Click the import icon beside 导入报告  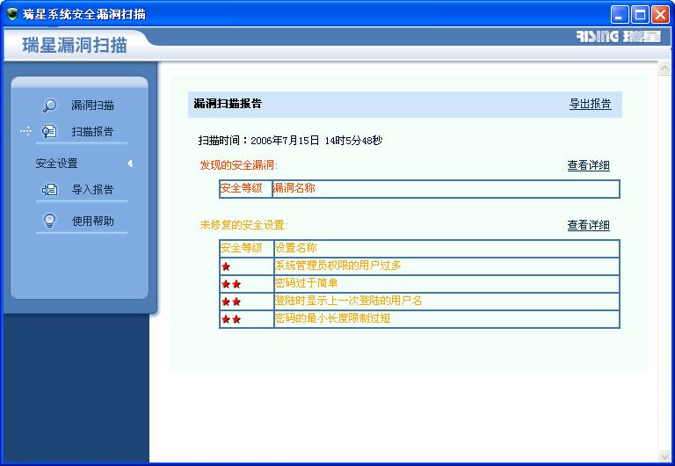point(49,190)
